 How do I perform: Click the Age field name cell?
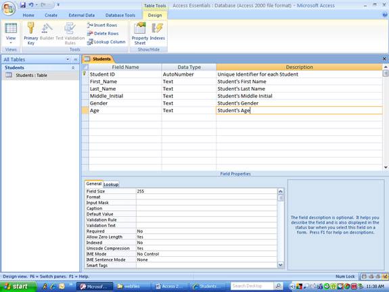coord(125,110)
